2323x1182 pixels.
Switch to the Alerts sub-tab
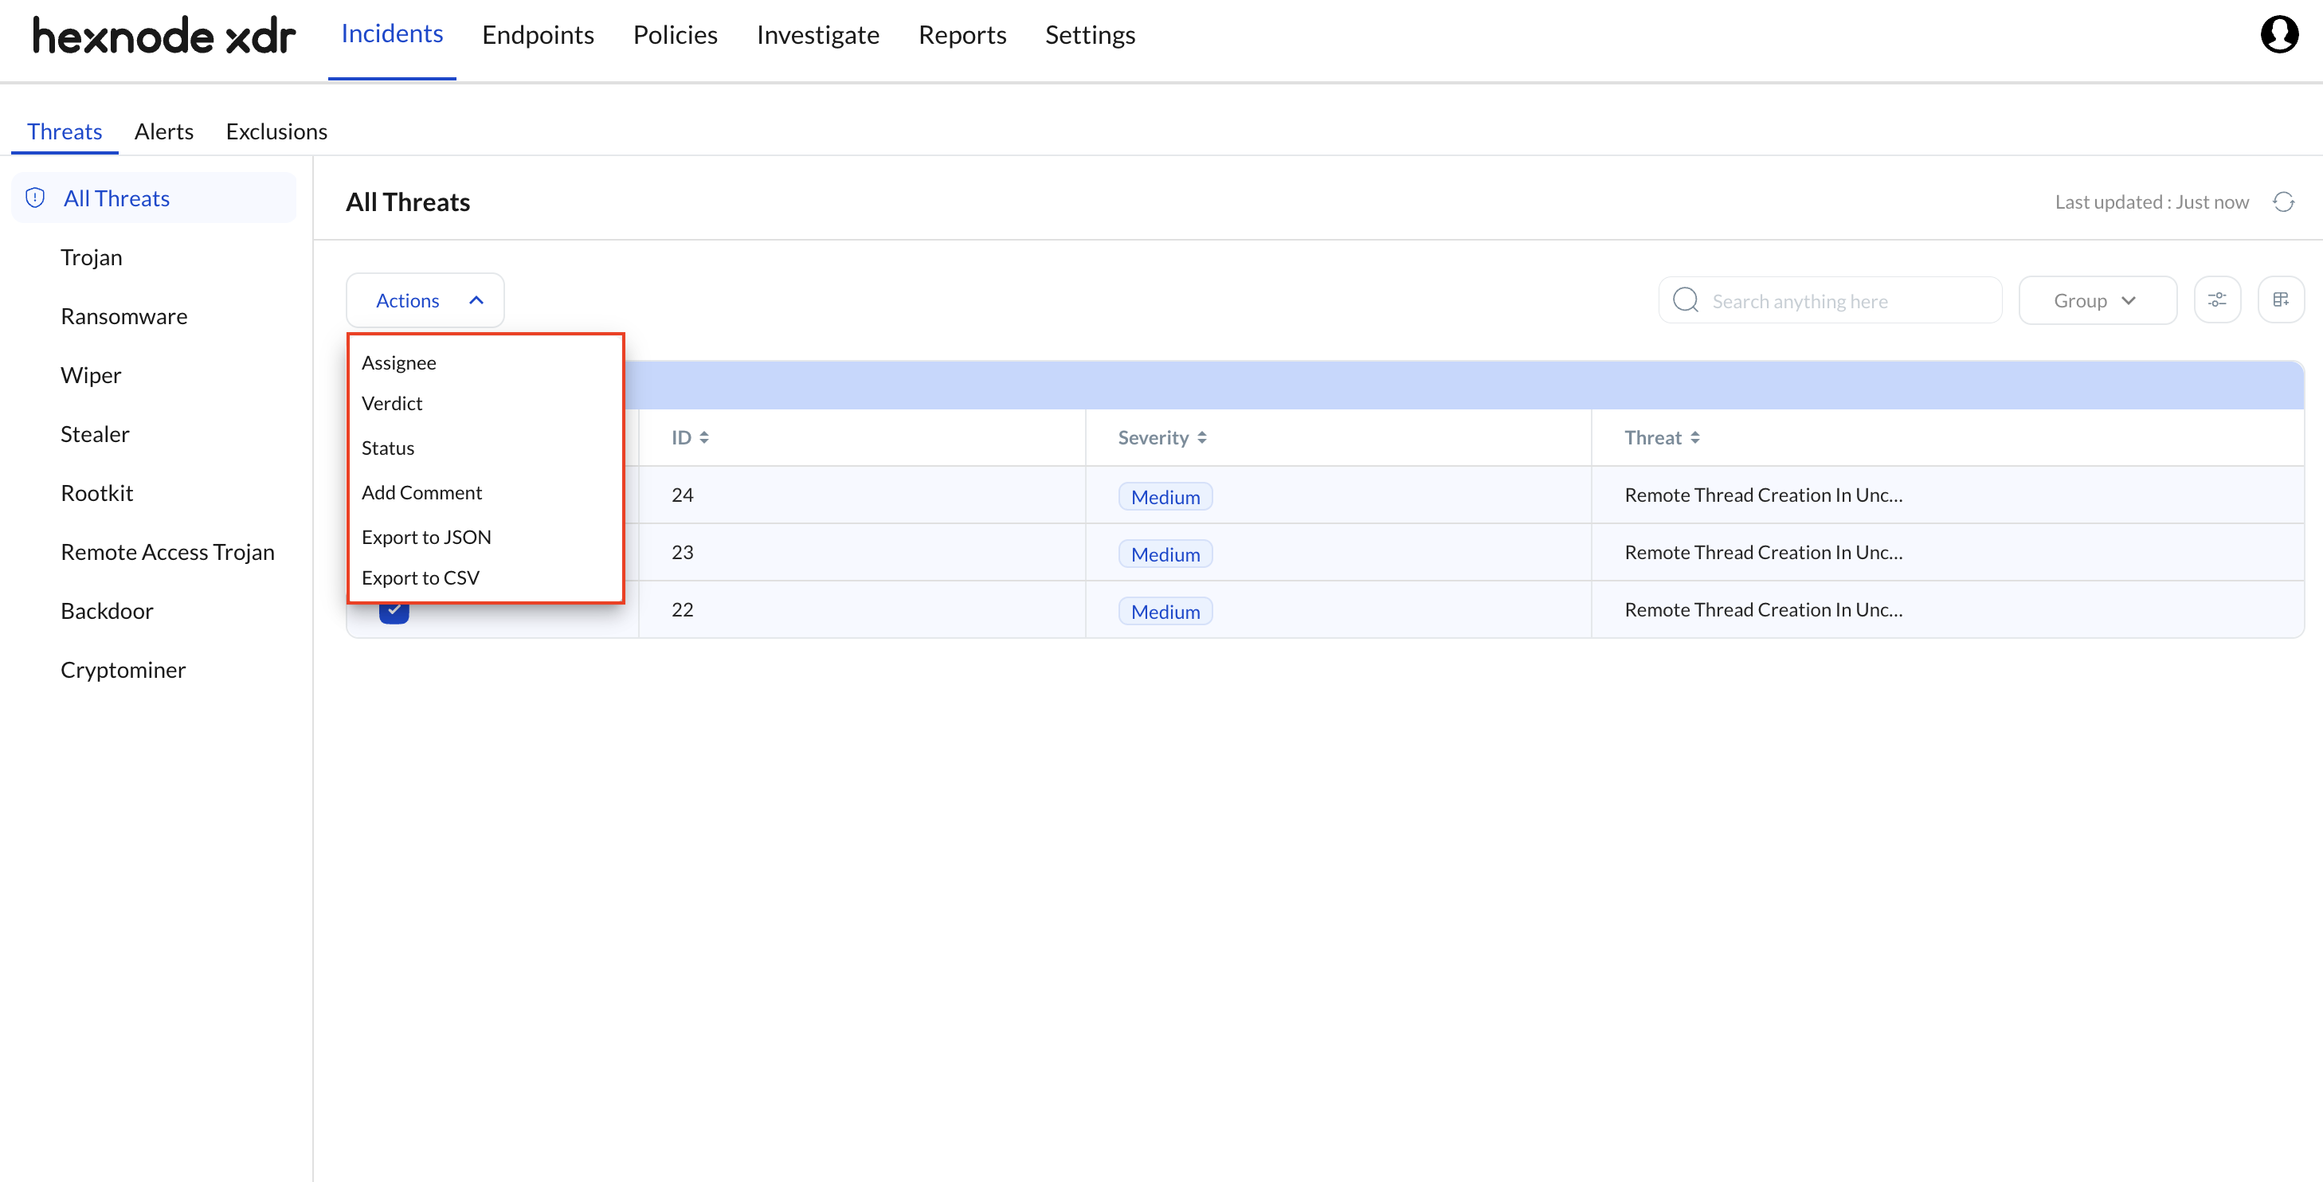pos(163,131)
